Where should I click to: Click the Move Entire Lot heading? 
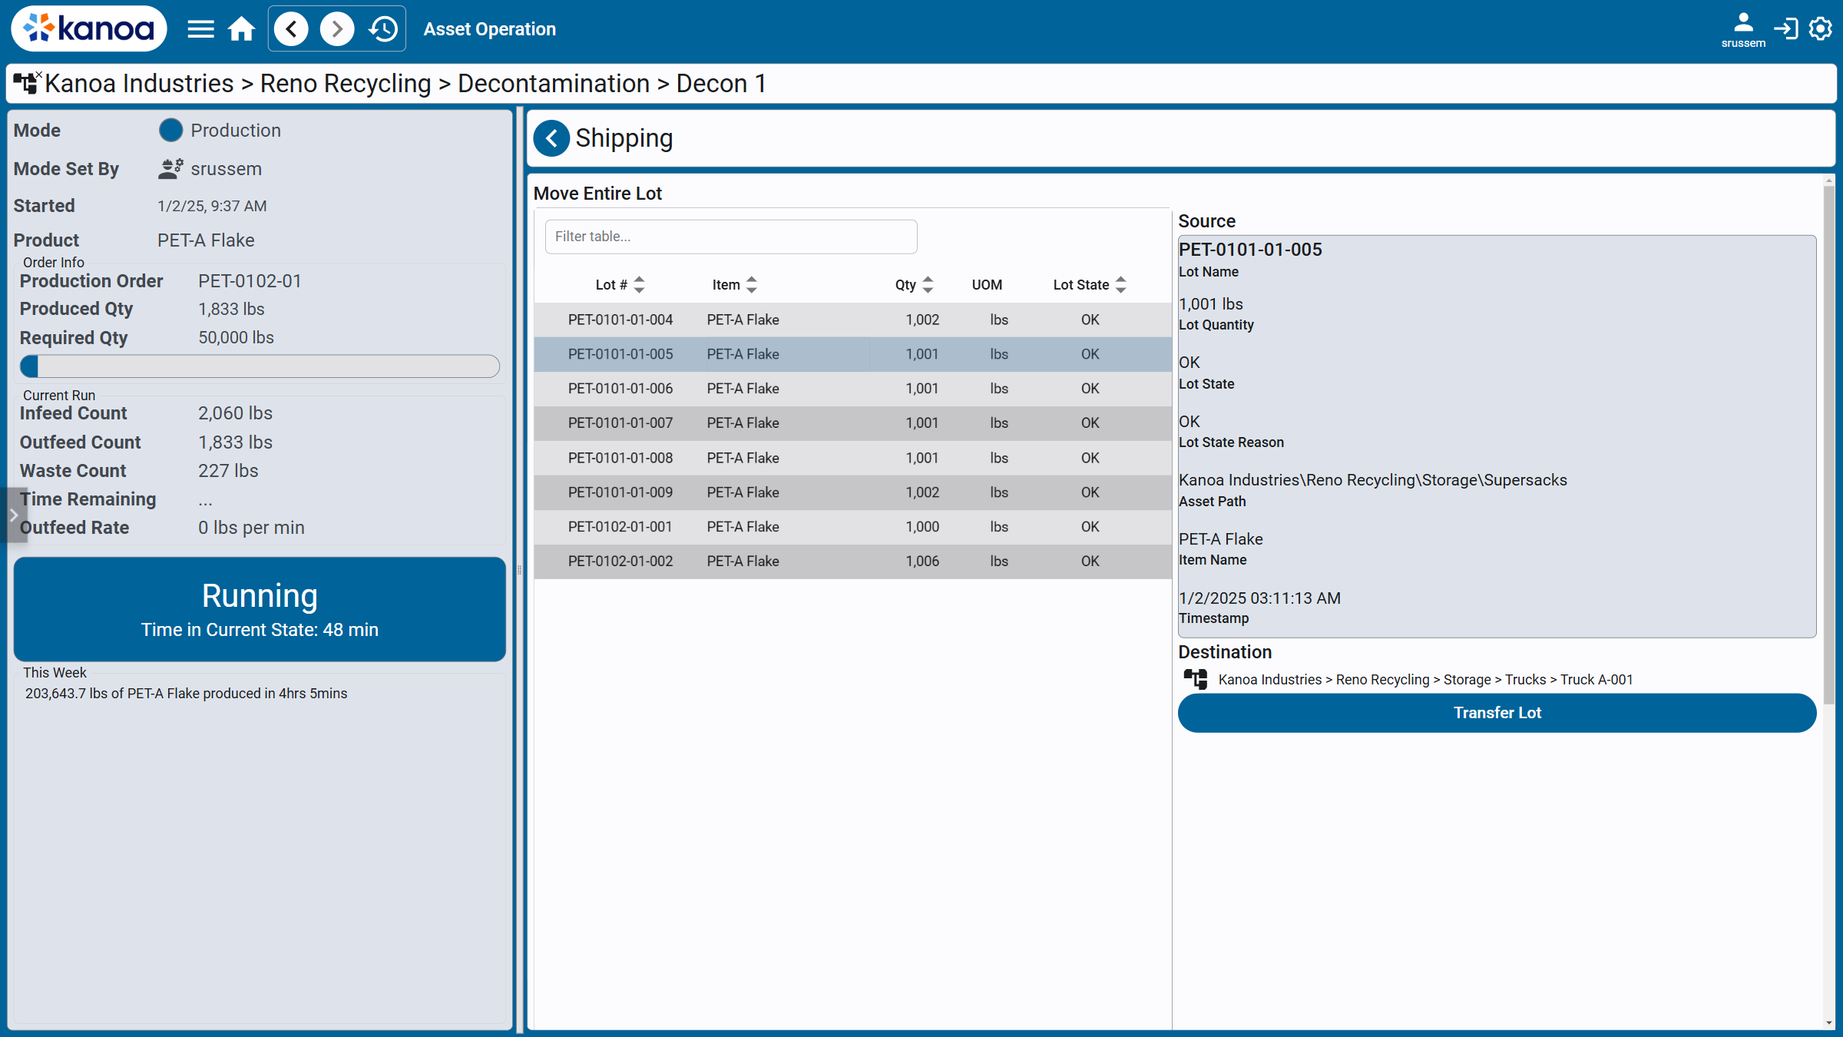point(597,194)
